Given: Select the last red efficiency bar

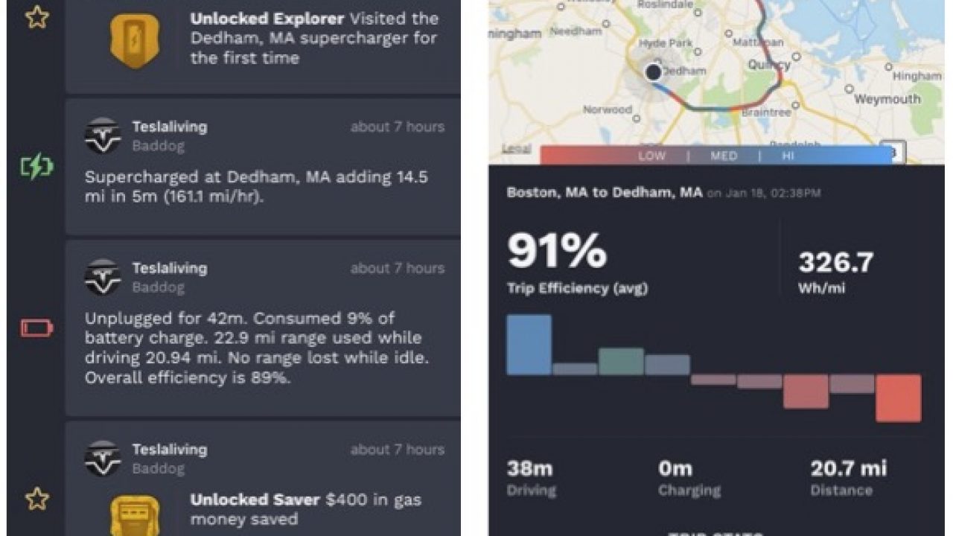Looking at the screenshot, I should 898,398.
